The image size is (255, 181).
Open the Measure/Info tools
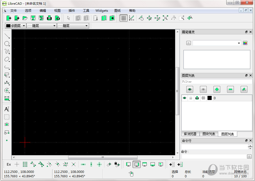[7, 98]
